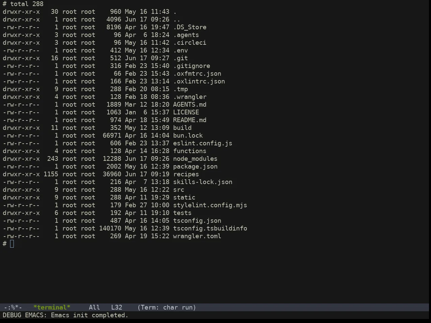Select the build directory name
Image resolution: width=431 pixels, height=323 pixels.
click(x=182, y=128)
